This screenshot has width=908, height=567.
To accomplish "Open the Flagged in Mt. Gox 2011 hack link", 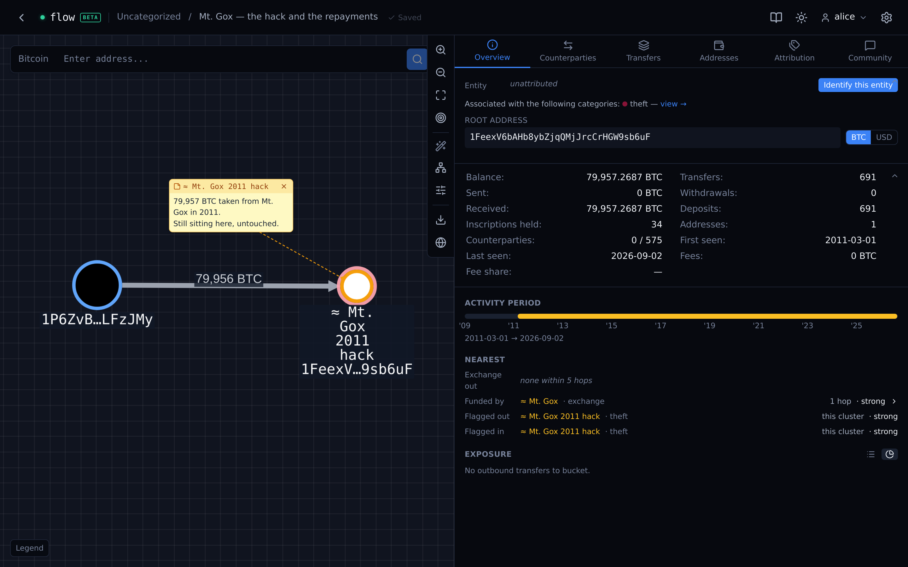I will tap(560, 432).
